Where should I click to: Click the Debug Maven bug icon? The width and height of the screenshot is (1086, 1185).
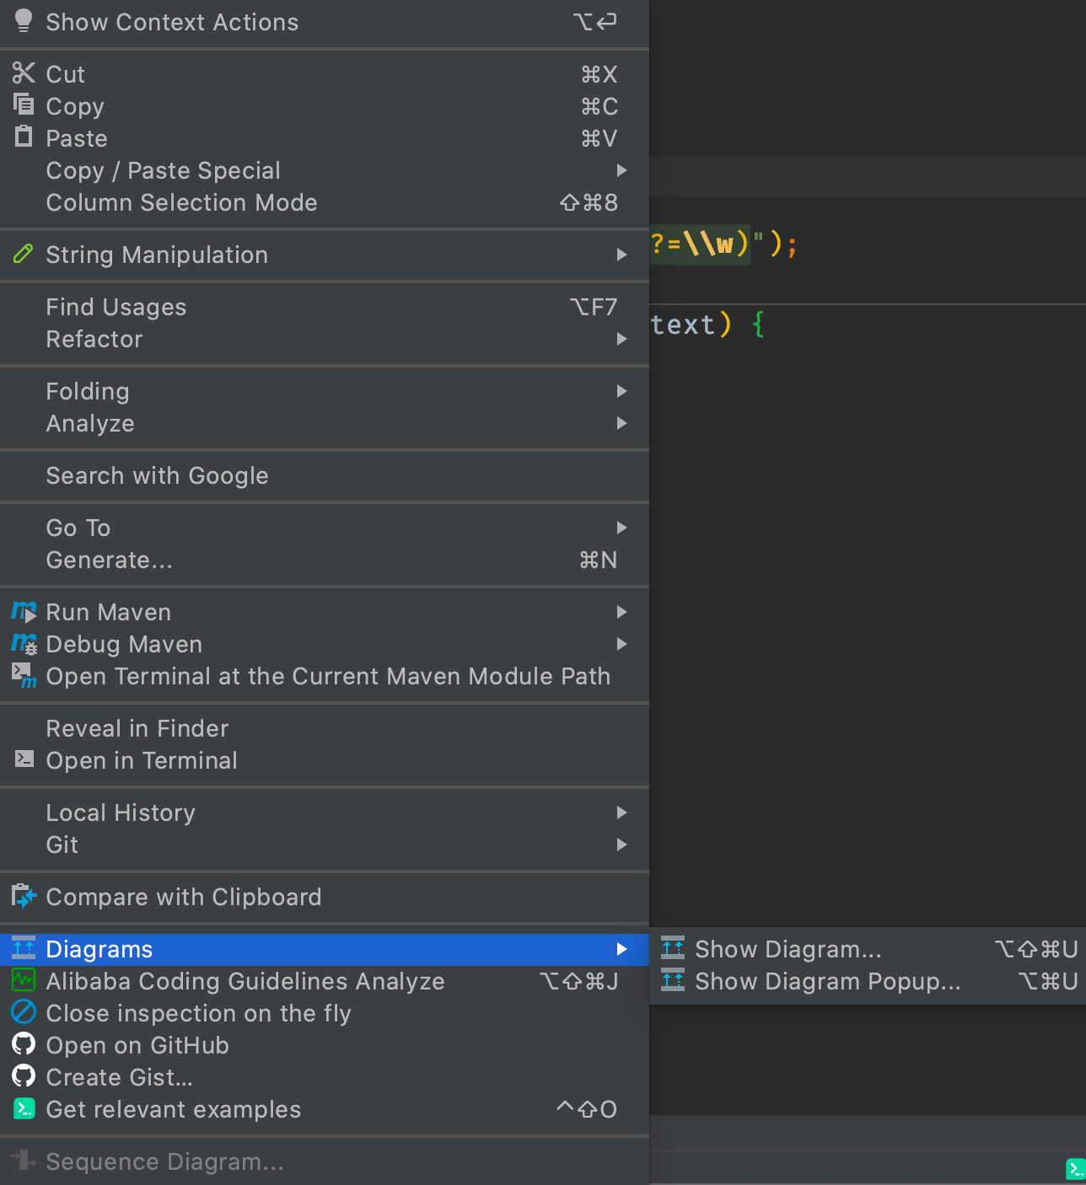click(x=24, y=644)
